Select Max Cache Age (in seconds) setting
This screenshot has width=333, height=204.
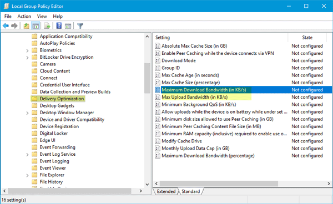[x=190, y=75]
